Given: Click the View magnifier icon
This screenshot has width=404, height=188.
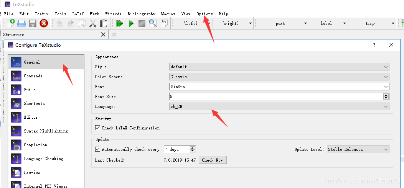Looking at the screenshot, I should 153,23.
